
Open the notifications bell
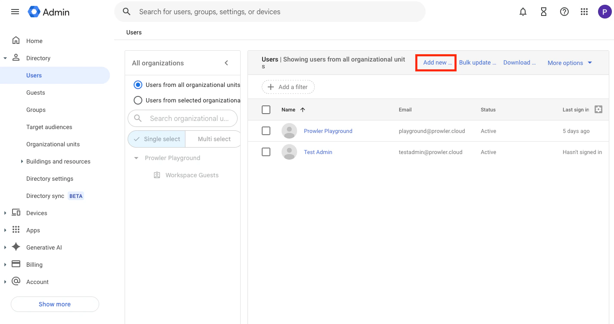point(523,12)
